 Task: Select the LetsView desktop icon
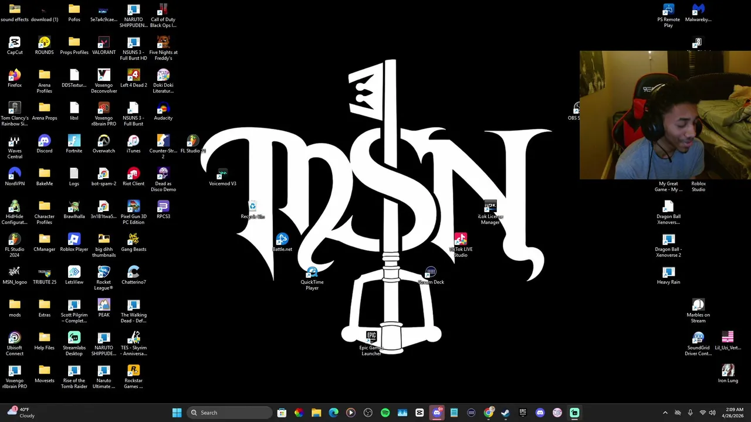click(74, 275)
